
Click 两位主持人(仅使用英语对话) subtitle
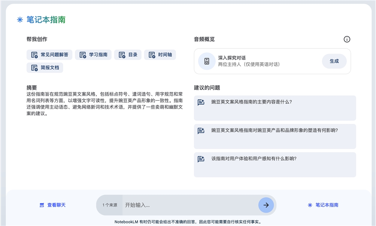(x=249, y=65)
